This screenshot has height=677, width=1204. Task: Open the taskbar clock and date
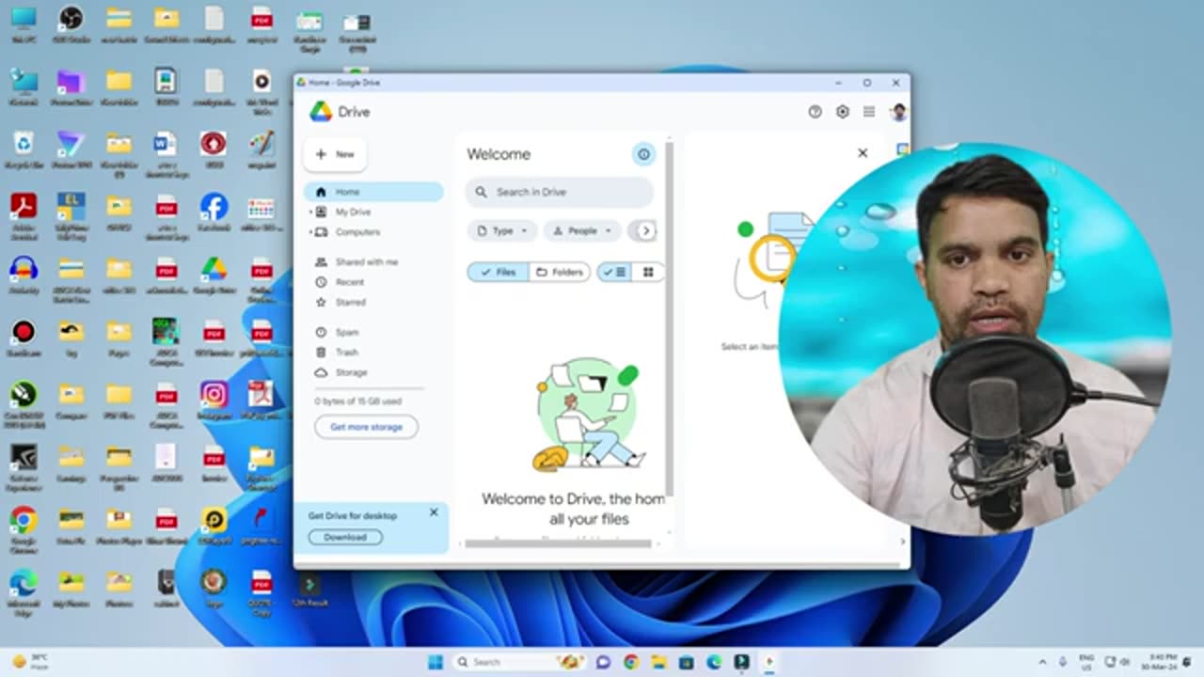(1158, 662)
